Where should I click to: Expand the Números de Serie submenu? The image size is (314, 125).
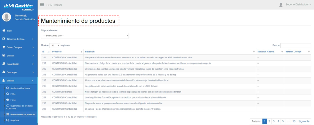(19, 39)
